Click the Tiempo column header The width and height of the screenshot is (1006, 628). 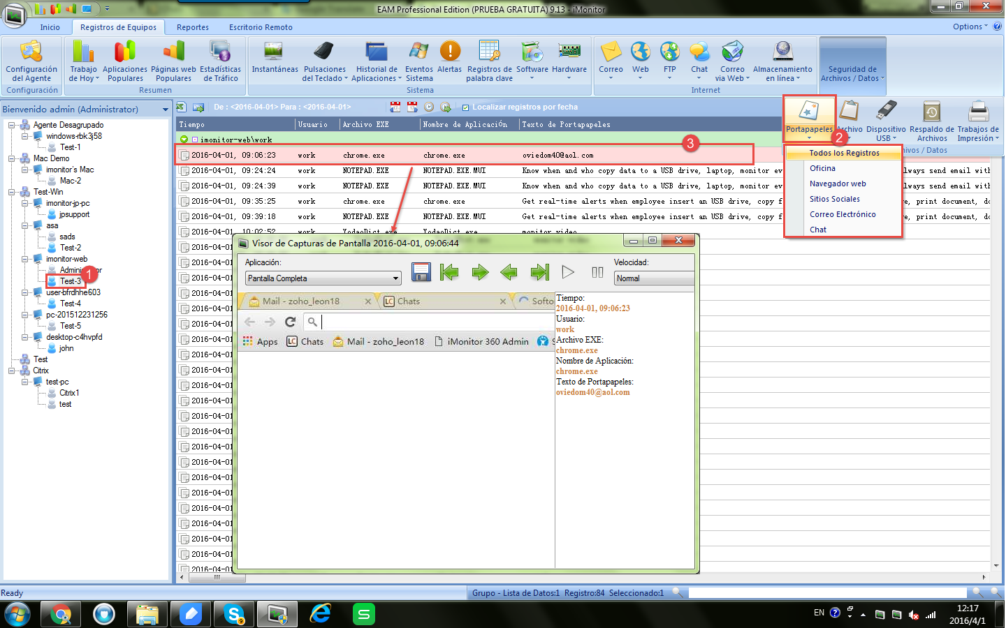(192, 124)
